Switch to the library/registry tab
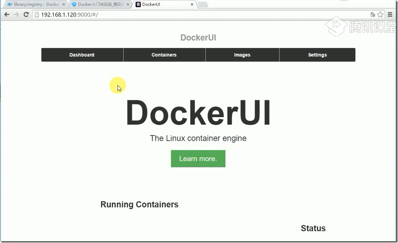Viewport: 398px width, 243px height. (36, 4)
